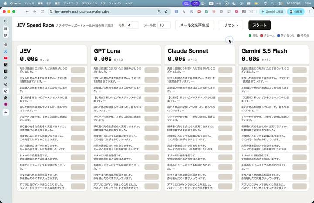
Task: Open the ウィンドウ menu
Action: (115, 3)
